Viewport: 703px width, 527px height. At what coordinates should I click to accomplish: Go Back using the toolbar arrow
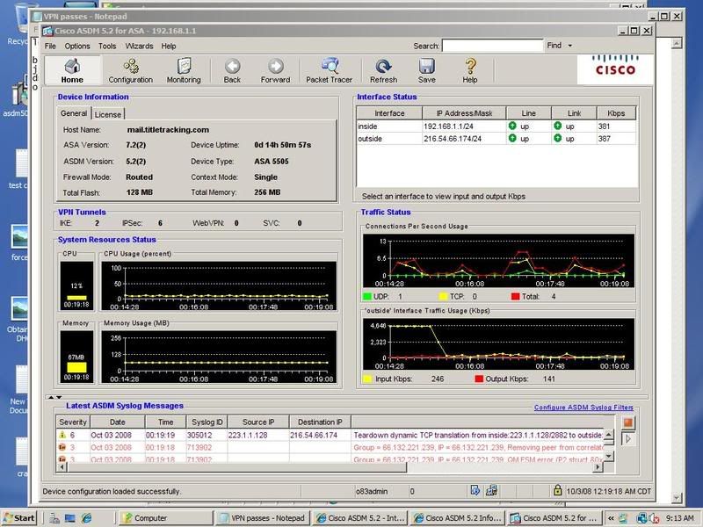pos(232,71)
